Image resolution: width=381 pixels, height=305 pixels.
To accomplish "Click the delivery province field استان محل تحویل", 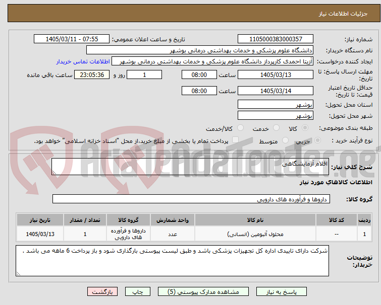I will click(276, 104).
